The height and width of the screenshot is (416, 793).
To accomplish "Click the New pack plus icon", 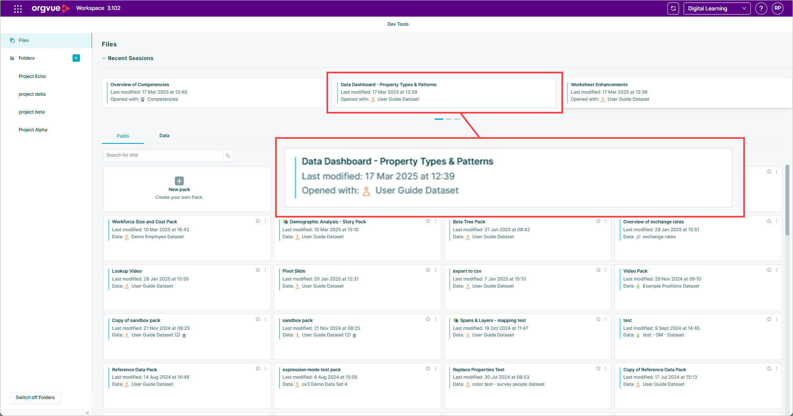I will click(179, 181).
